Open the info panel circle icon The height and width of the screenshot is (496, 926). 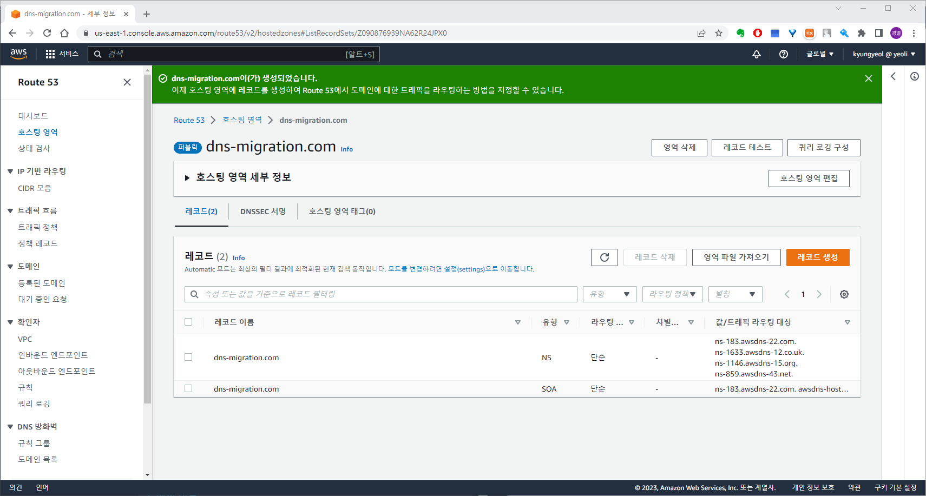coord(915,76)
